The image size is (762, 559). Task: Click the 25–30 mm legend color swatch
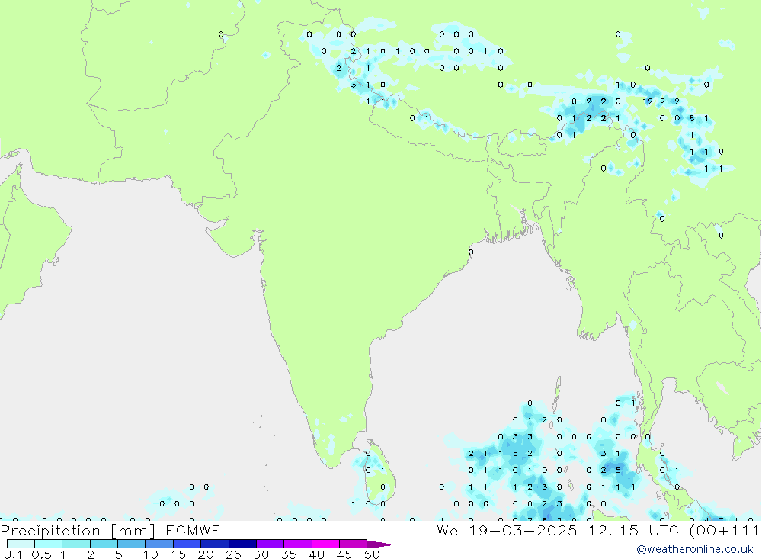[x=242, y=544]
